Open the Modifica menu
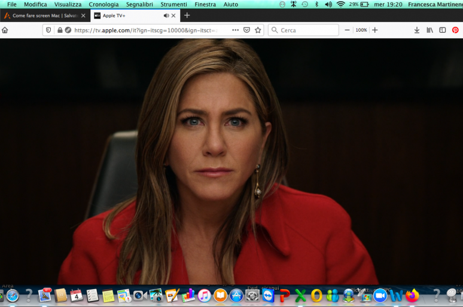 tap(35, 4)
